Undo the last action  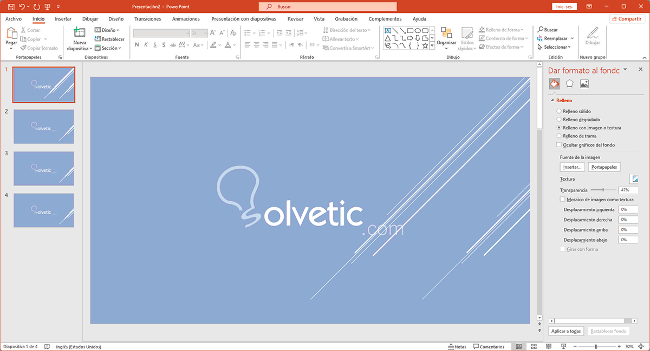pyautogui.click(x=22, y=6)
